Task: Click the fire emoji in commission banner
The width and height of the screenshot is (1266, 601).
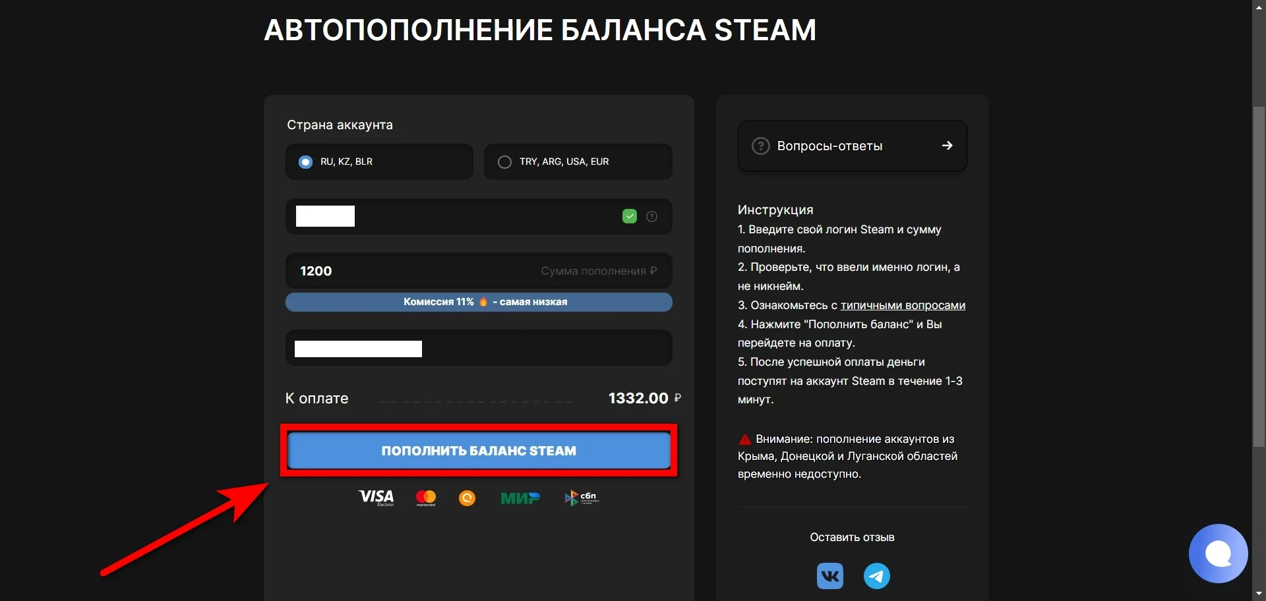Action: pos(483,302)
